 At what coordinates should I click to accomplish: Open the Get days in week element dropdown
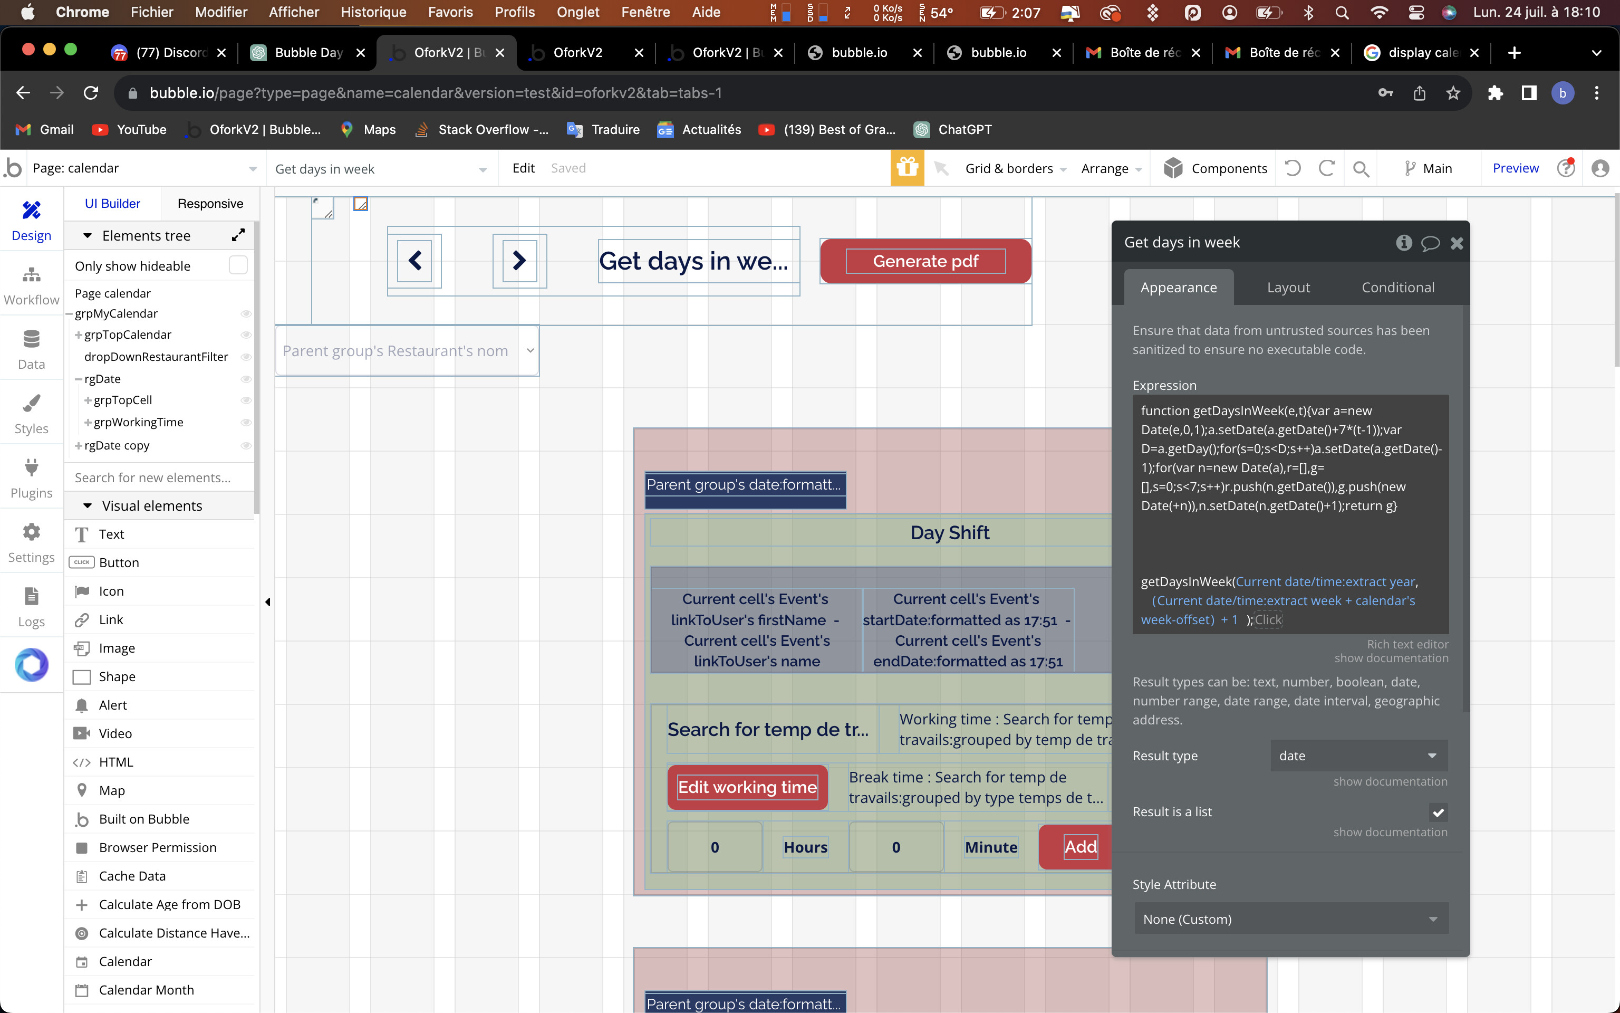pyautogui.click(x=382, y=169)
